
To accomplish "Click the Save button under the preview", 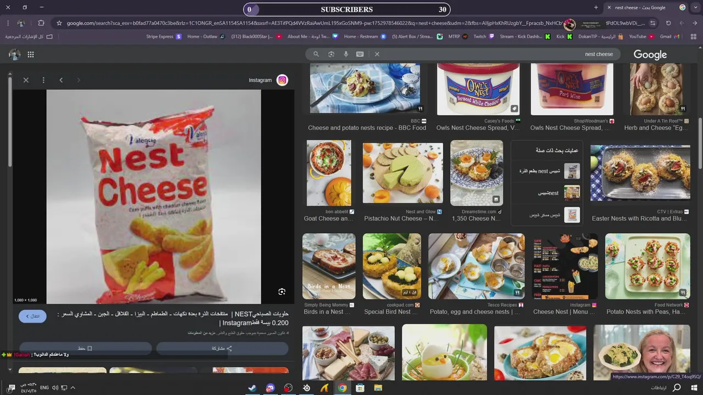I will [x=85, y=348].
